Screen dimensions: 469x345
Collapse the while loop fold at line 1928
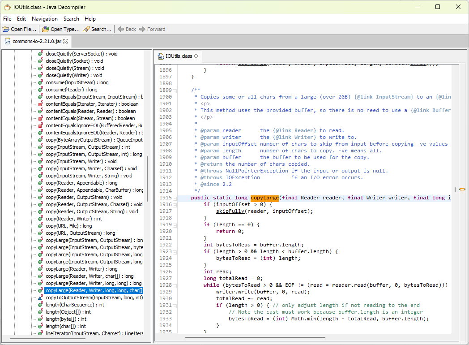[175, 285]
